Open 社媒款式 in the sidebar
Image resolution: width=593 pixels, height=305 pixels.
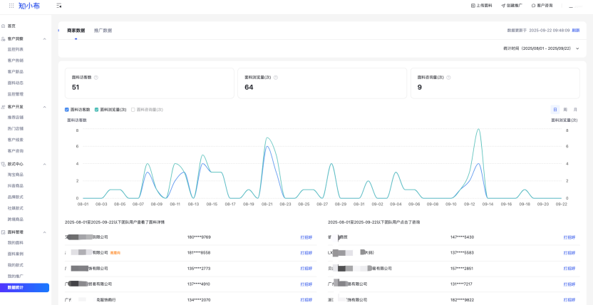point(16,208)
